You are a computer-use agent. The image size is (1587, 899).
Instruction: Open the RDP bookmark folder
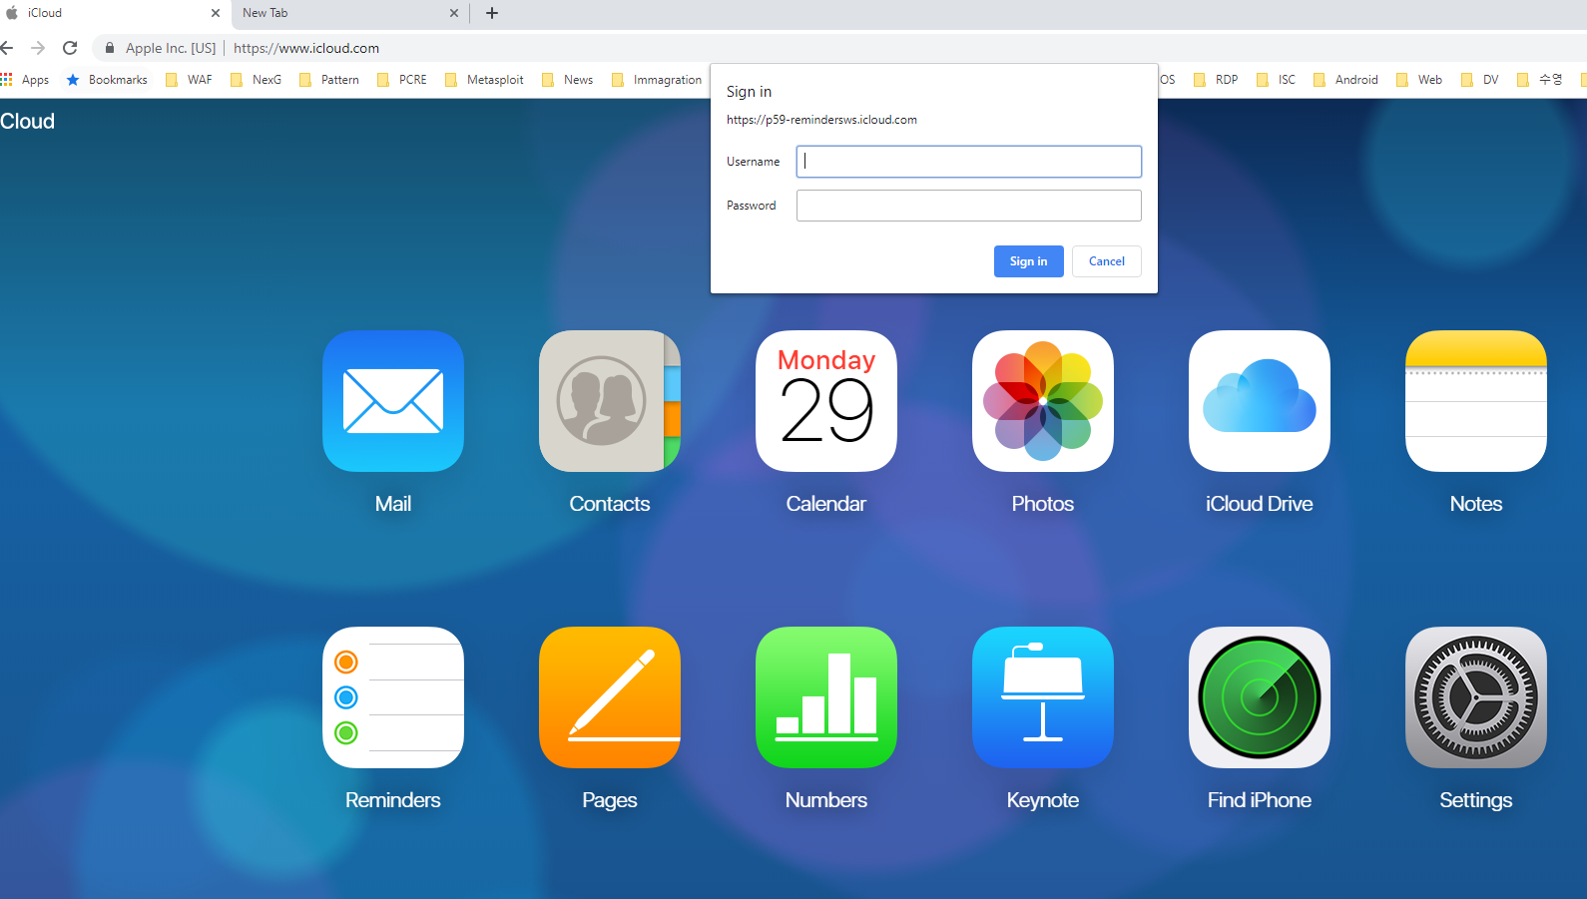click(1216, 80)
